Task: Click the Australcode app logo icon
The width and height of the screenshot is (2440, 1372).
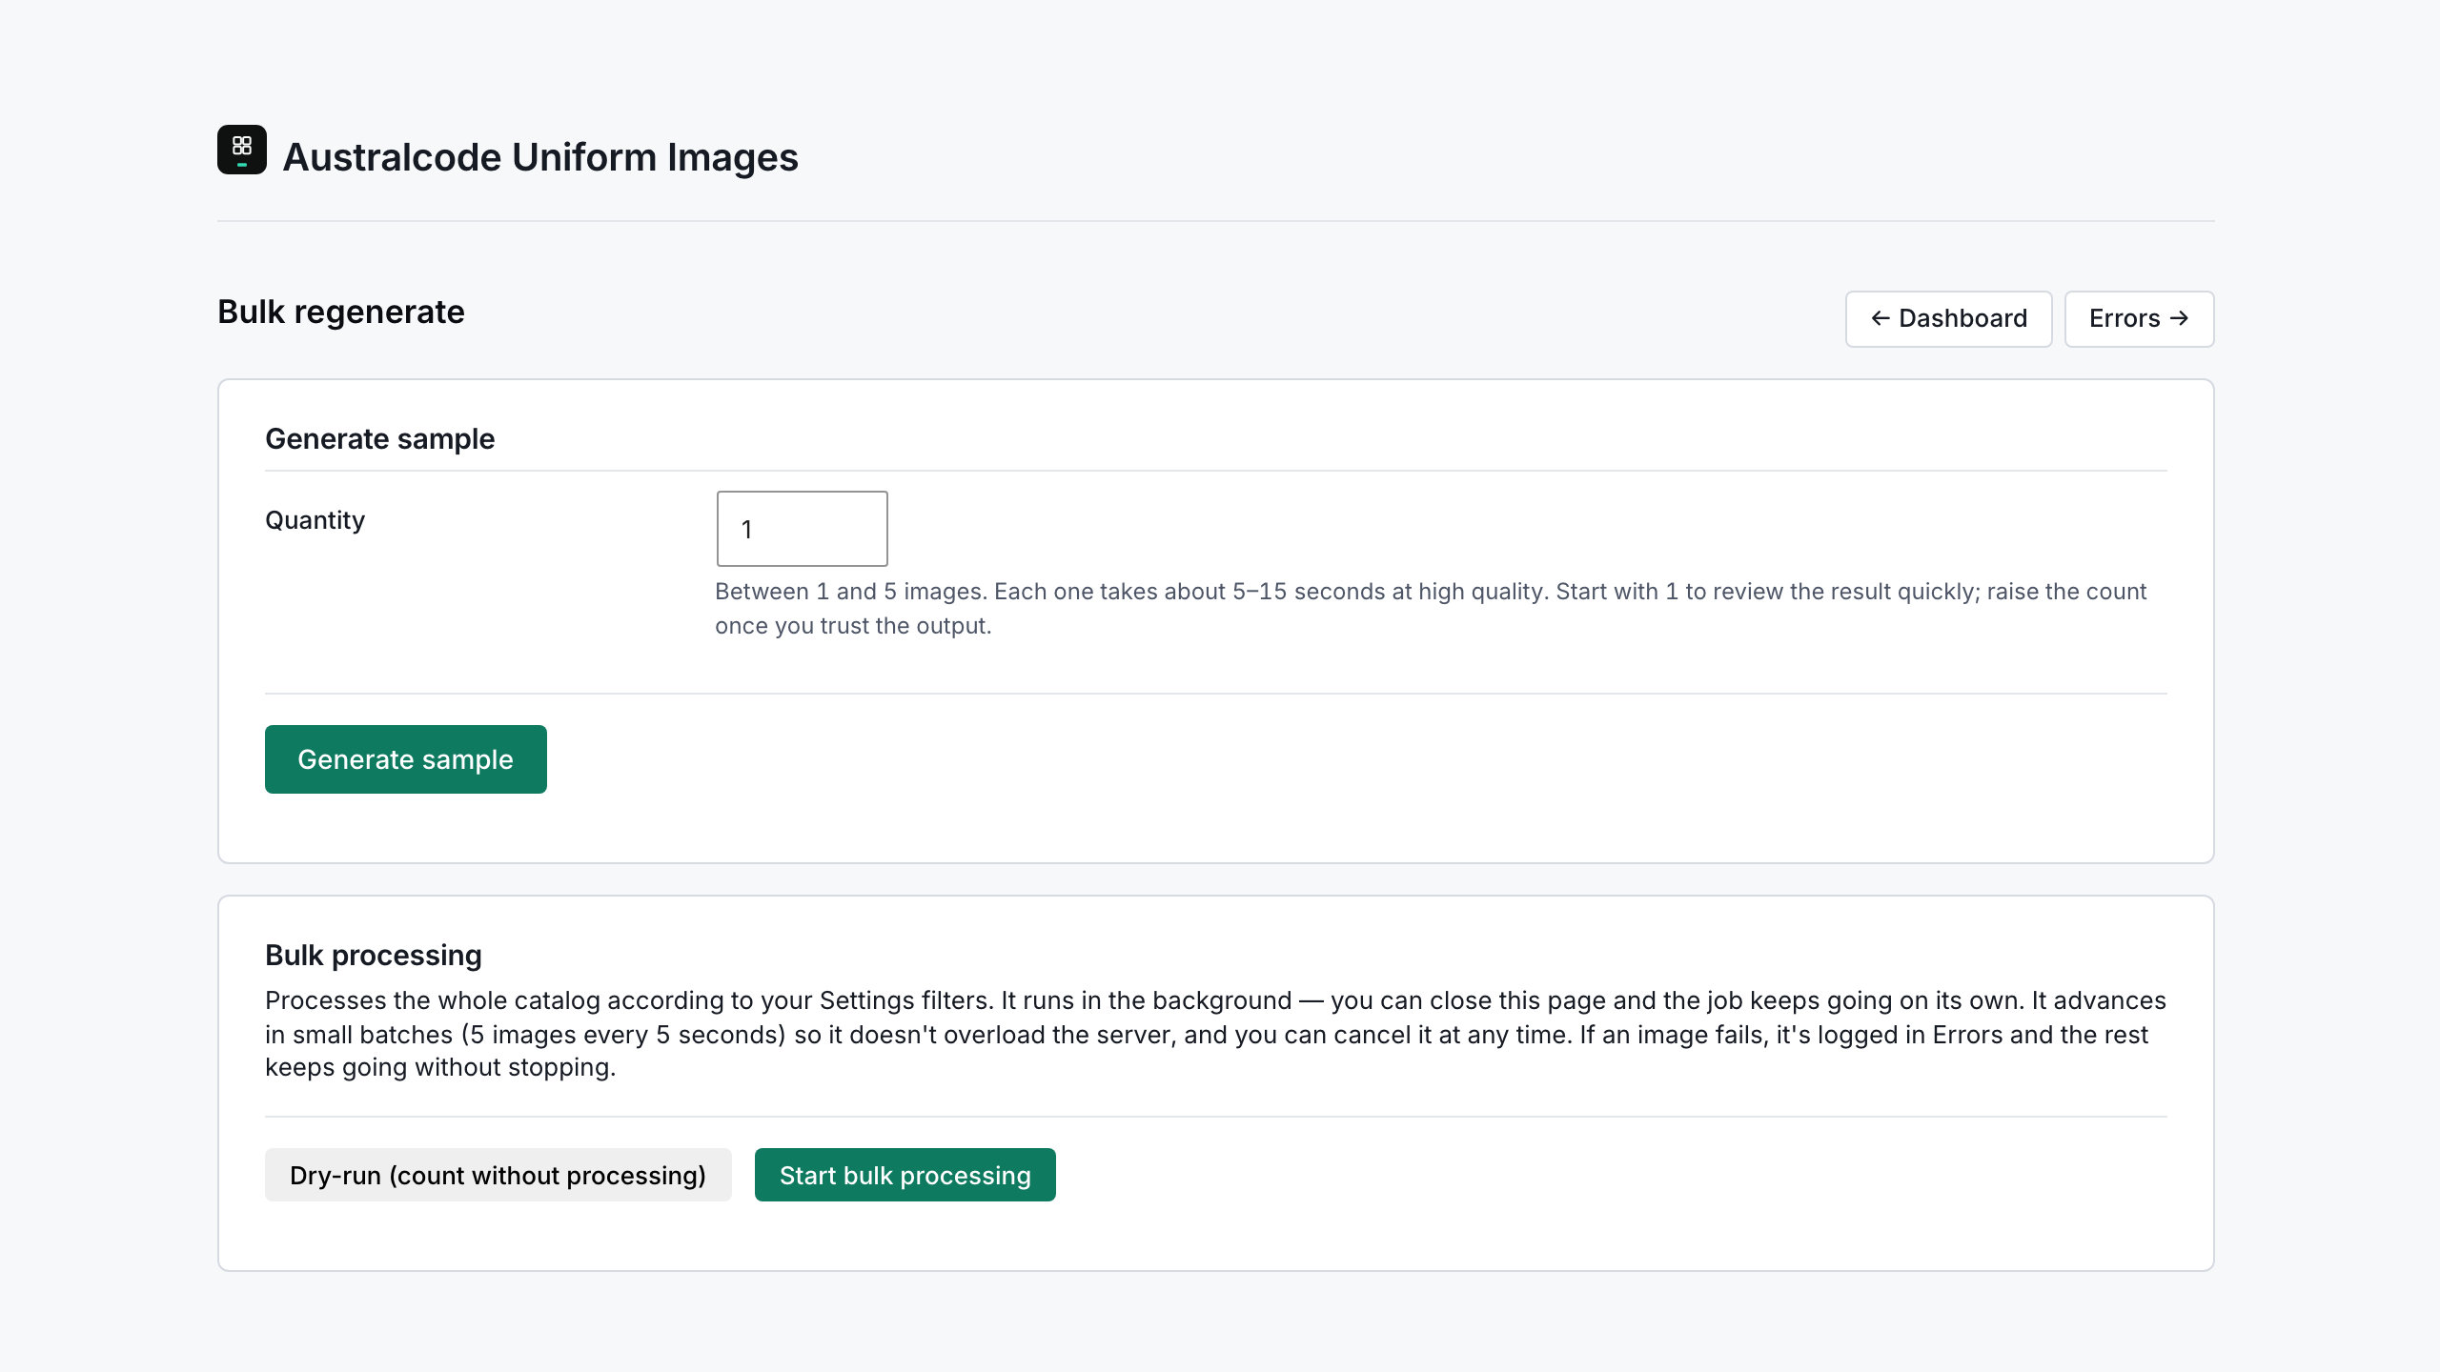Action: (242, 150)
